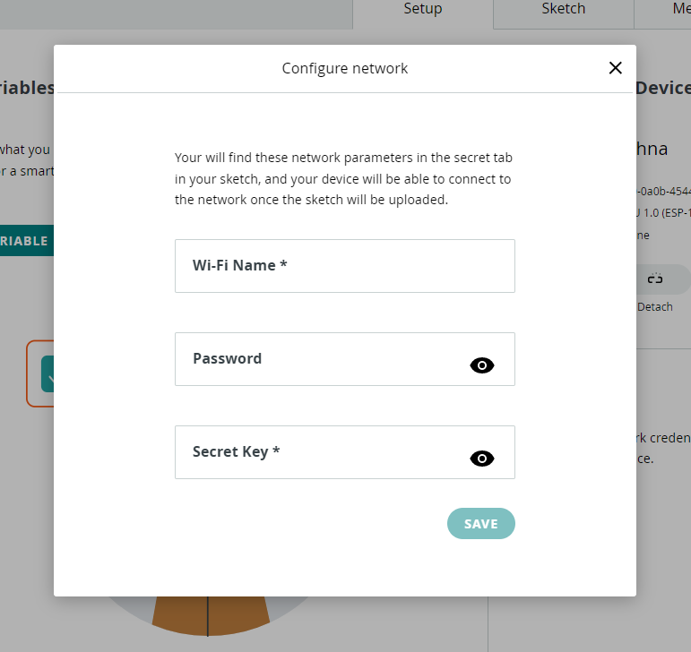Reveal the Secret Key value

click(482, 459)
